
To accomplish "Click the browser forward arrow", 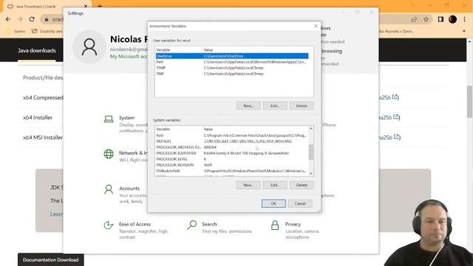I will point(20,19).
